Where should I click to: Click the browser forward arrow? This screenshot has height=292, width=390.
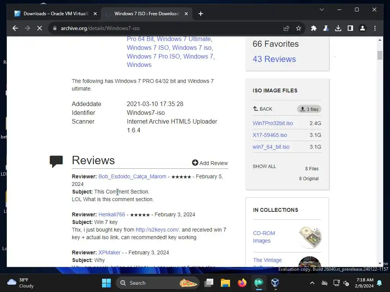click(x=27, y=28)
